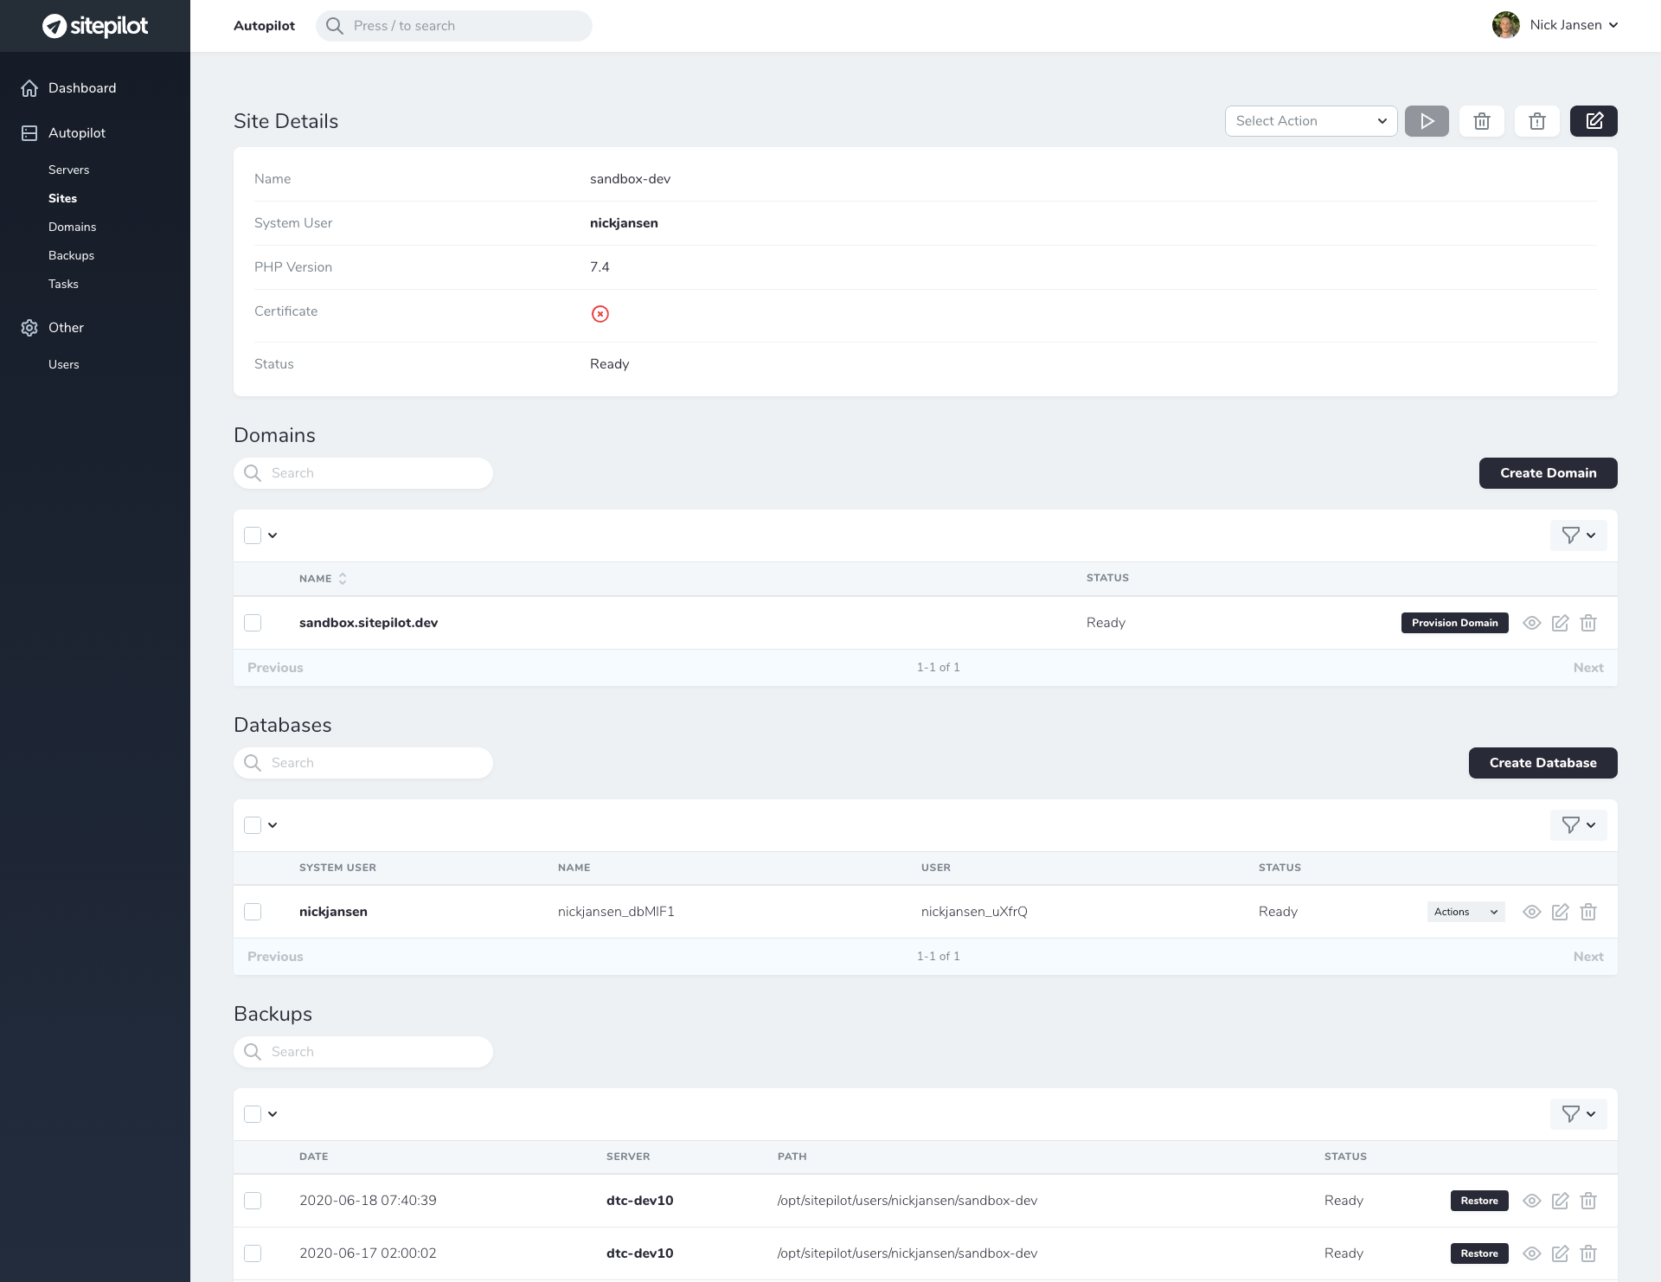1661x1282 pixels.
Task: Open Backups in the sidebar
Action: click(71, 255)
